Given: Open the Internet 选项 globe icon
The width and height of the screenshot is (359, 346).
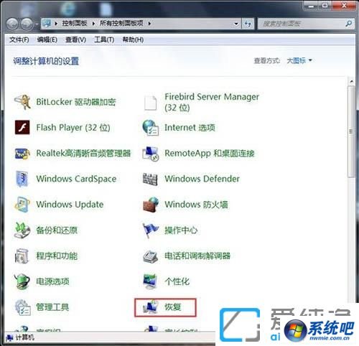Looking at the screenshot, I should point(151,128).
